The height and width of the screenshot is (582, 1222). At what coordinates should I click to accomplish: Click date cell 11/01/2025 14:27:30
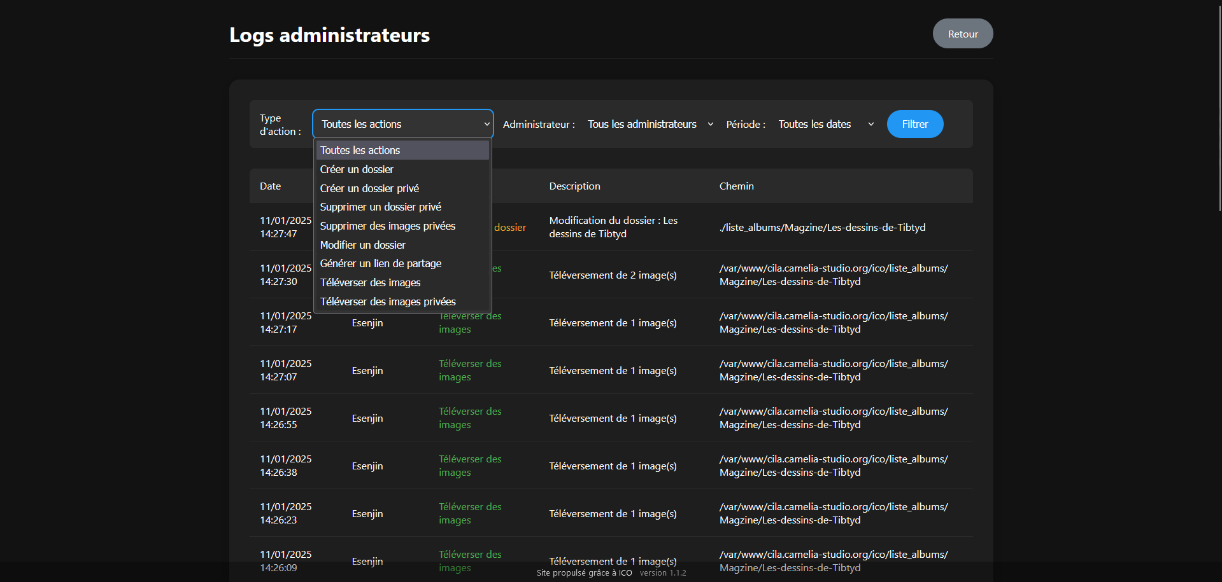click(x=285, y=275)
